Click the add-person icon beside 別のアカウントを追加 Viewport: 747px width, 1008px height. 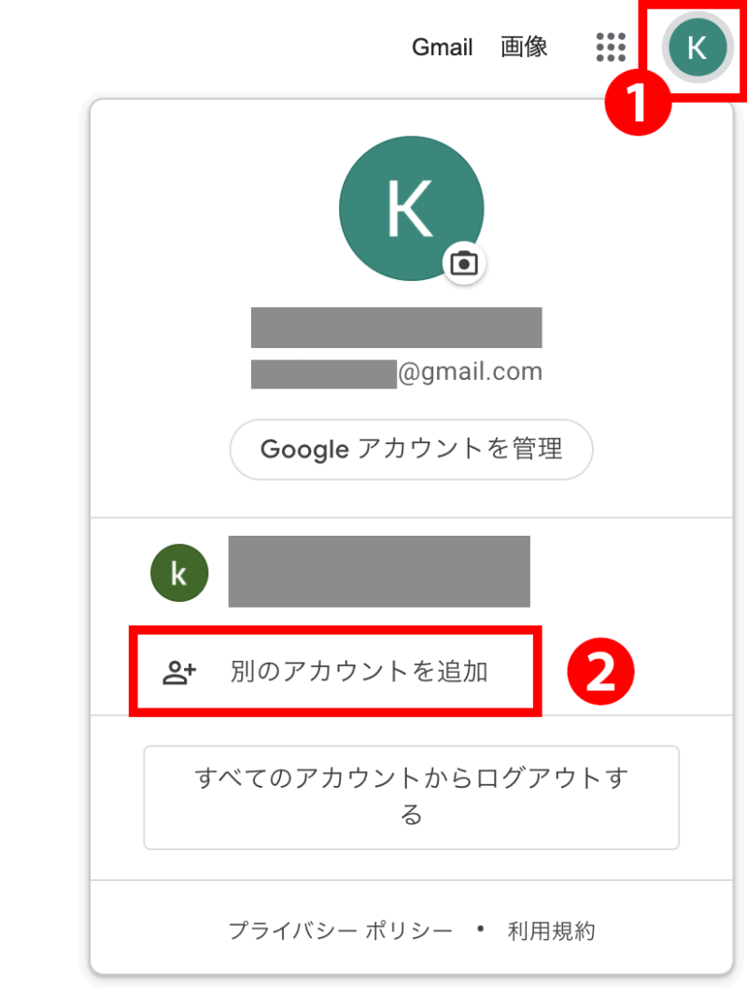179,672
